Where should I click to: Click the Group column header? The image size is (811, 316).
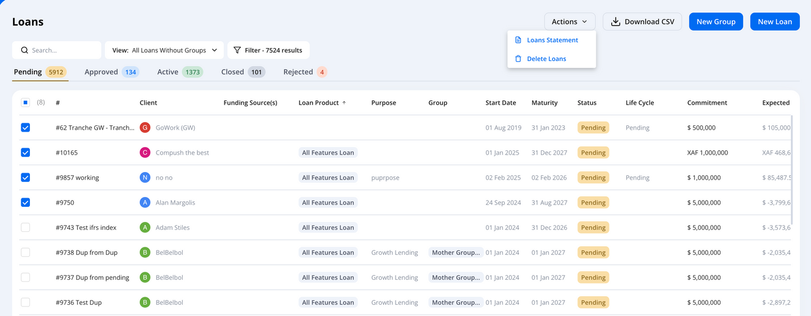(438, 102)
